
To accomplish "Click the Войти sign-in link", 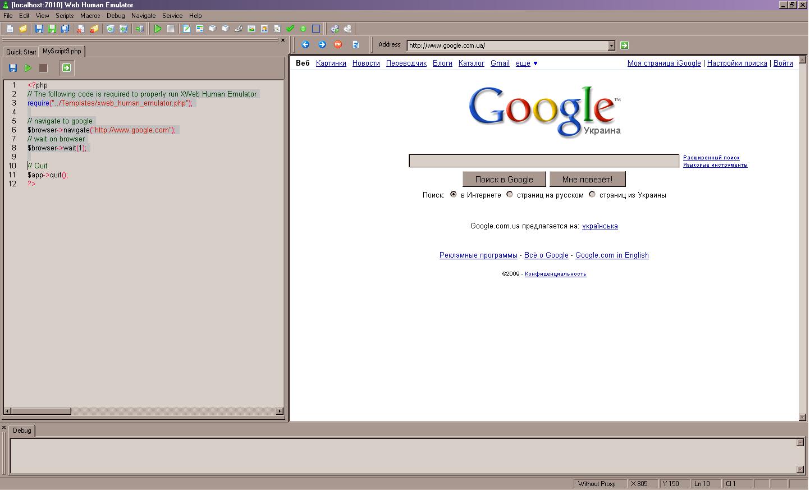I will coord(783,63).
